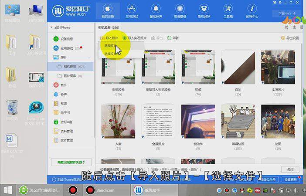
Task: Toggle 阻止iTunes自动运行 option
Action: (x=54, y=179)
